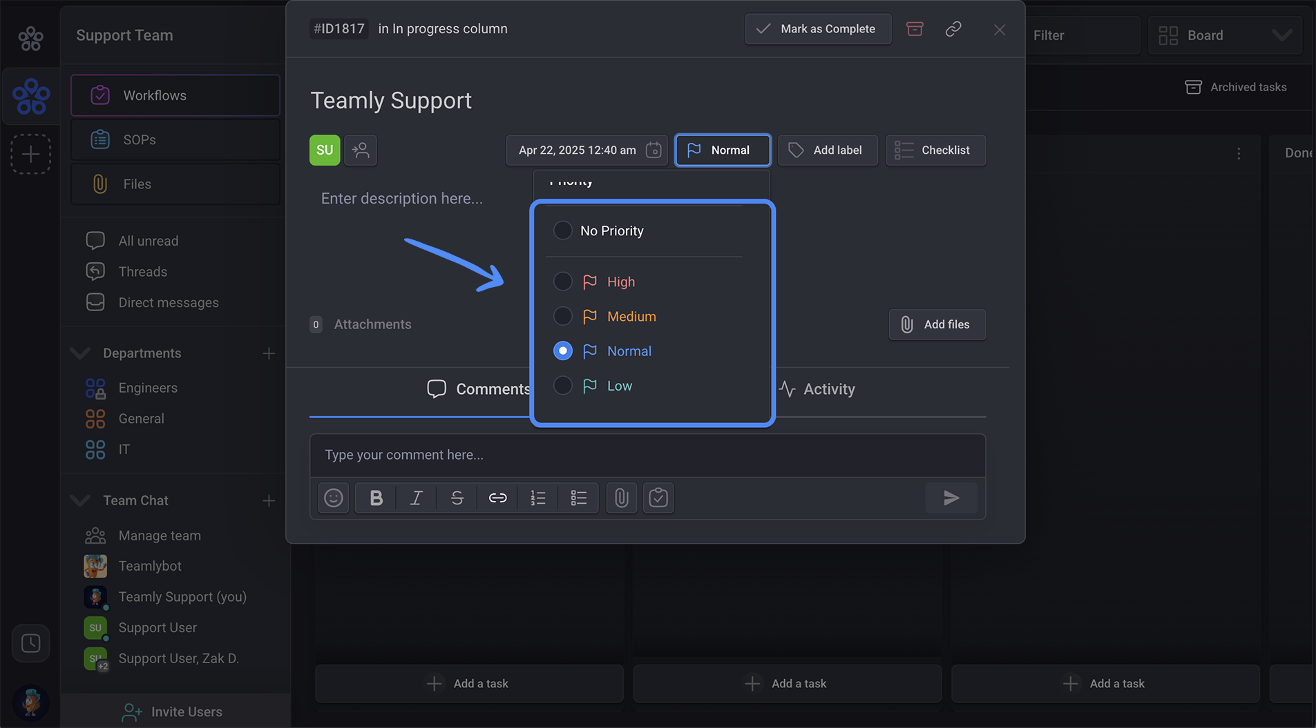Open SOPs in the sidebar
The image size is (1316, 728).
tap(175, 139)
